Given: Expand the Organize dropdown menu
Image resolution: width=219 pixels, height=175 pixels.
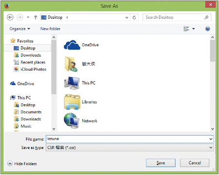Looking at the screenshot, I should 20,29.
